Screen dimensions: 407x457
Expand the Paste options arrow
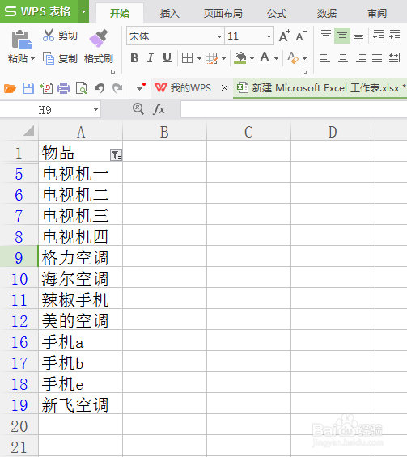pyautogui.click(x=32, y=58)
